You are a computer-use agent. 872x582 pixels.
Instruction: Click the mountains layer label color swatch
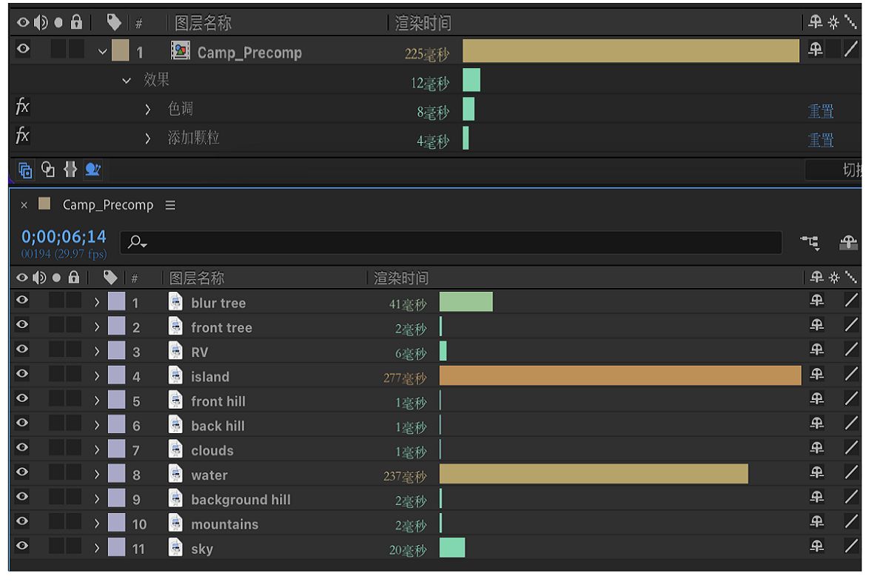pos(117,524)
